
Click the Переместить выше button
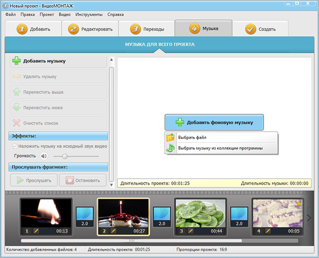(x=58, y=92)
